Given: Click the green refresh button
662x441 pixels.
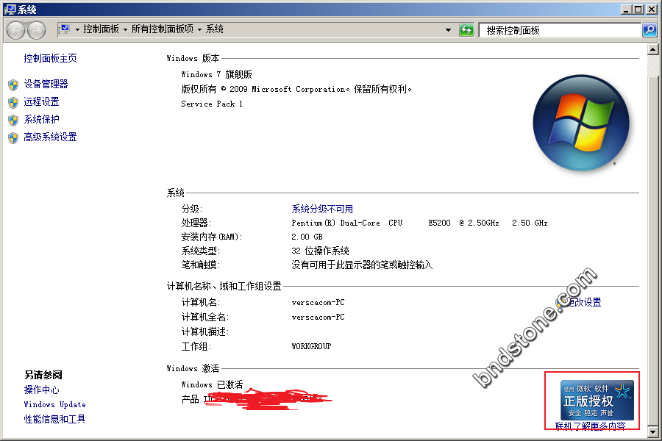Looking at the screenshot, I should [x=466, y=30].
